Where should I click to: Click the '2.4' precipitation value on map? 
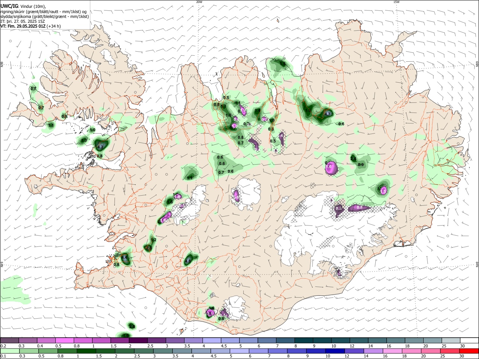tap(353, 159)
